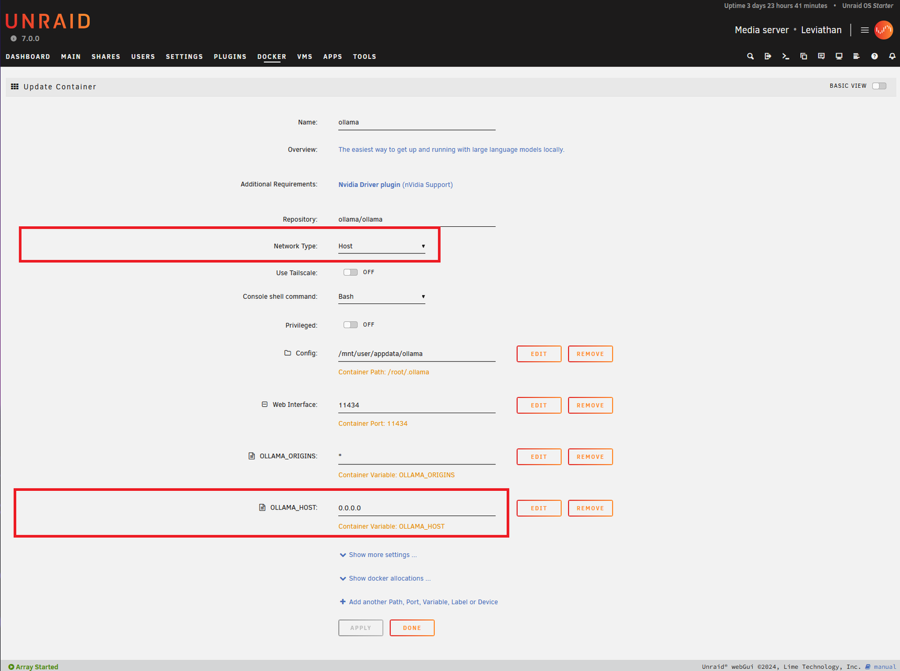Open the Docker menu tab
The width and height of the screenshot is (900, 671).
[272, 57]
